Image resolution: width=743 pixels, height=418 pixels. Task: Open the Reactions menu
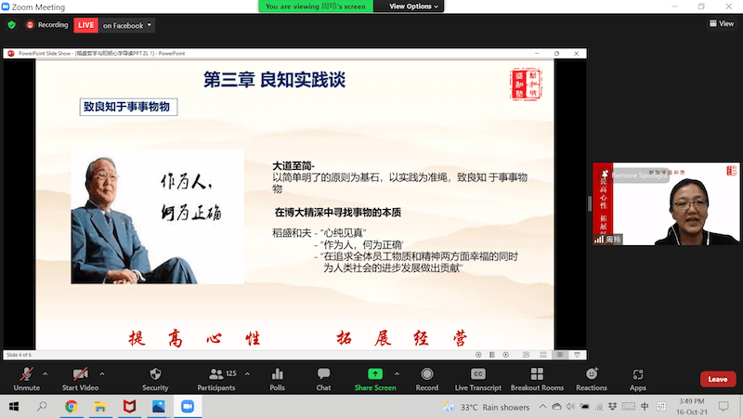click(591, 374)
